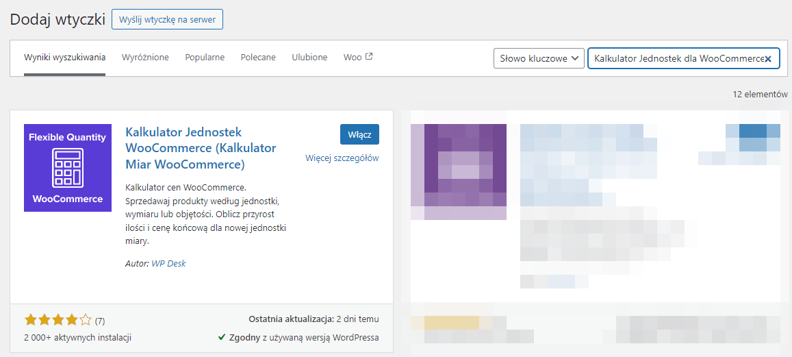This screenshot has height=357, width=792.
Task: Open the Popularne tab
Action: pos(205,57)
